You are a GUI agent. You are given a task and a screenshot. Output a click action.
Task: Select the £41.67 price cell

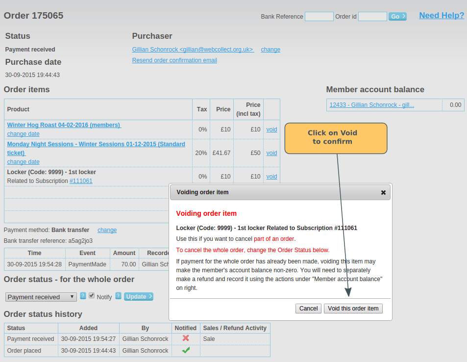221,153
